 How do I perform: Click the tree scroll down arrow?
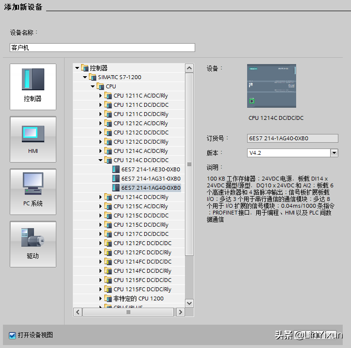[189, 303]
